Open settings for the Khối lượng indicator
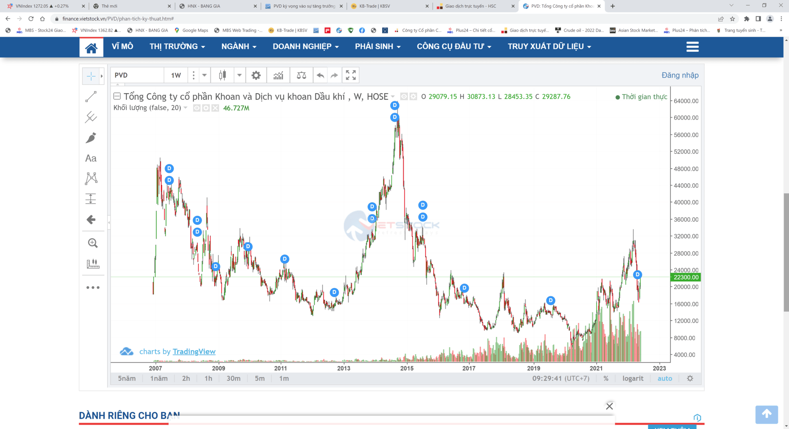Viewport: 789px width, 429px height. coord(206,108)
